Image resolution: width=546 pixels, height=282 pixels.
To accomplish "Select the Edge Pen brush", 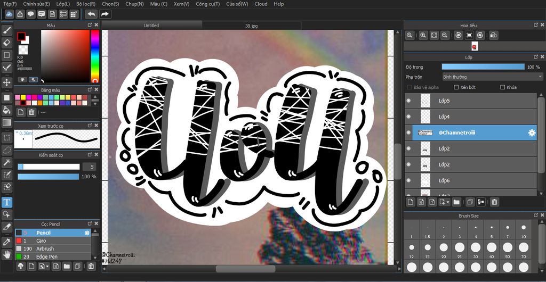I will pyautogui.click(x=53, y=256).
